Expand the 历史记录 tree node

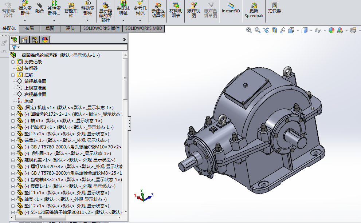coord(13,62)
